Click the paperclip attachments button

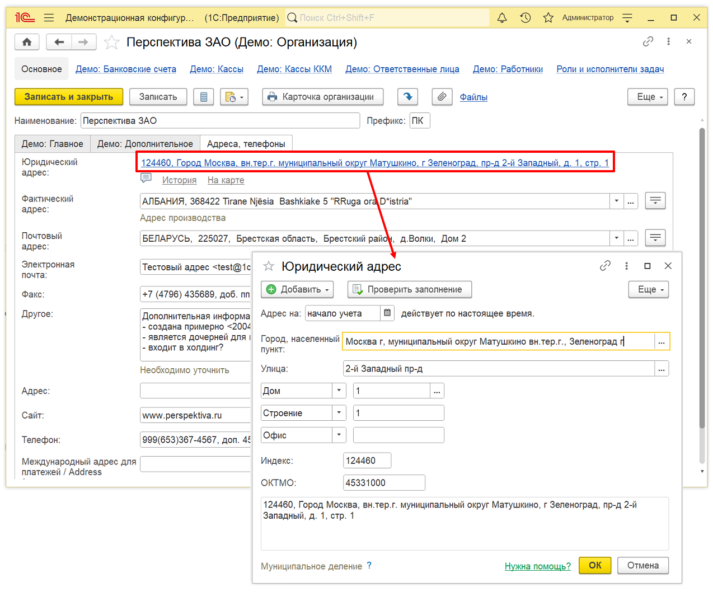coord(442,97)
